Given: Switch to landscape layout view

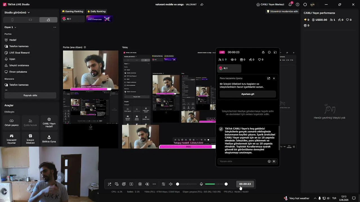Looking at the screenshot, I should (30, 20).
